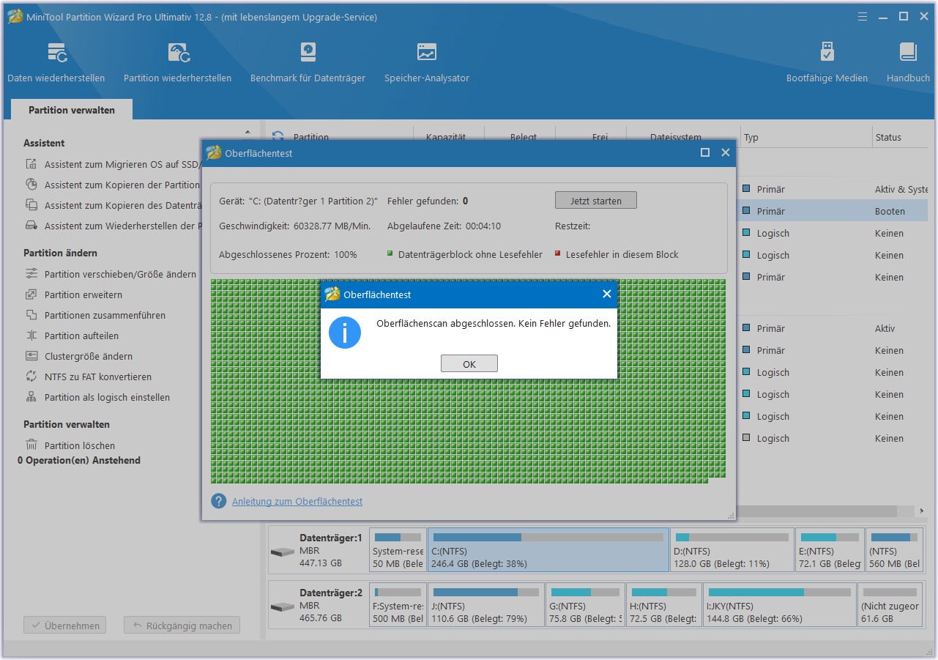The width and height of the screenshot is (938, 660).
Task: Maximize the Oberflächentest window
Action: coord(705,152)
